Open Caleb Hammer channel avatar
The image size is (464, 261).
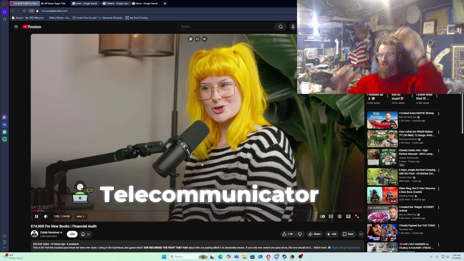[34, 234]
